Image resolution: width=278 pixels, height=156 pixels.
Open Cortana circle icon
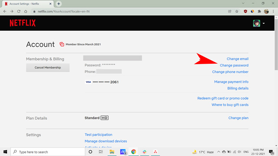click(x=90, y=152)
